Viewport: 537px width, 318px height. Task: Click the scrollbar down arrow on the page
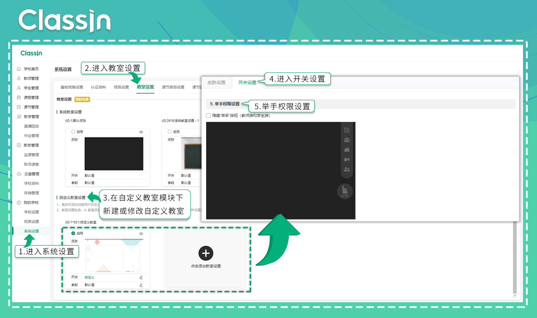pyautogui.click(x=515, y=296)
